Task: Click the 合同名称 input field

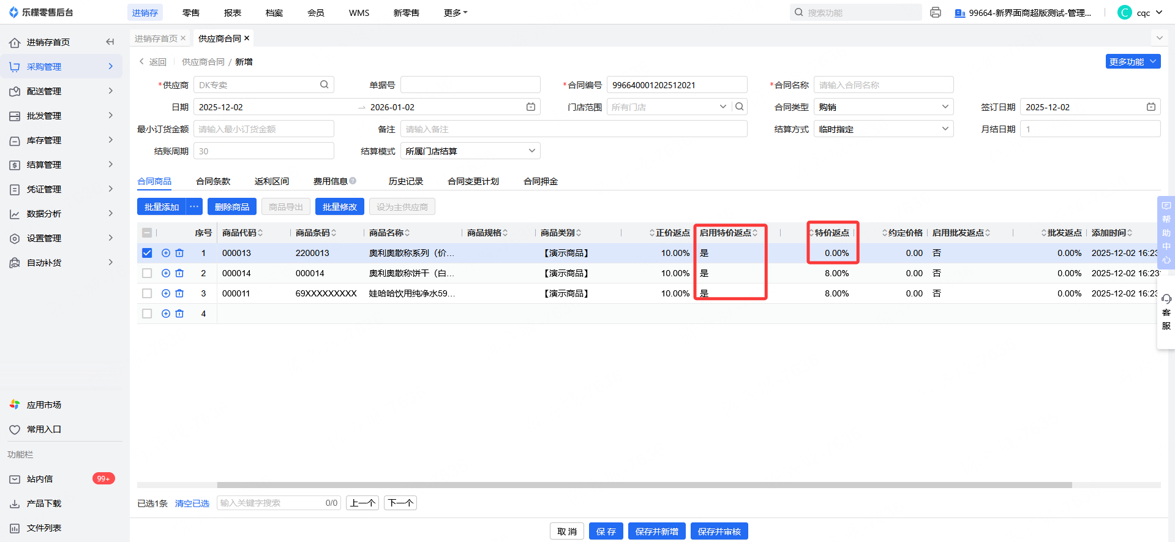Action: [884, 85]
